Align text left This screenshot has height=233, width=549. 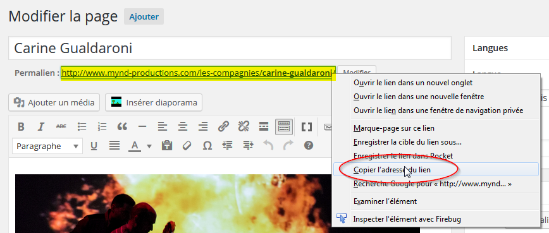pos(162,126)
